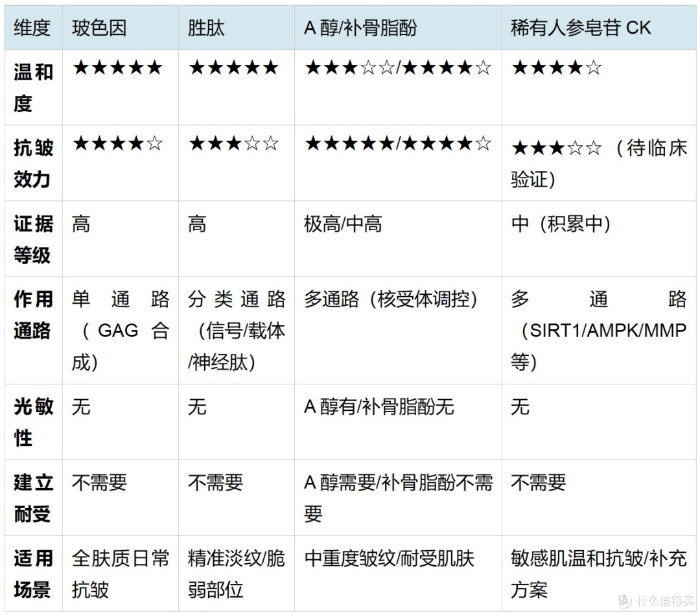The image size is (700, 615).
Task: Click the 待临床验证 rating cell
Action: click(599, 163)
